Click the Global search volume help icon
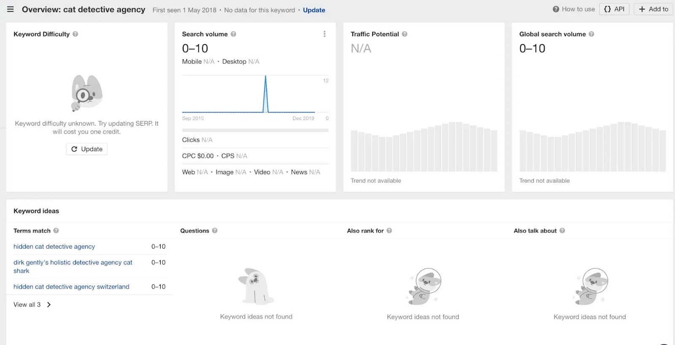675x345 pixels. (591, 34)
